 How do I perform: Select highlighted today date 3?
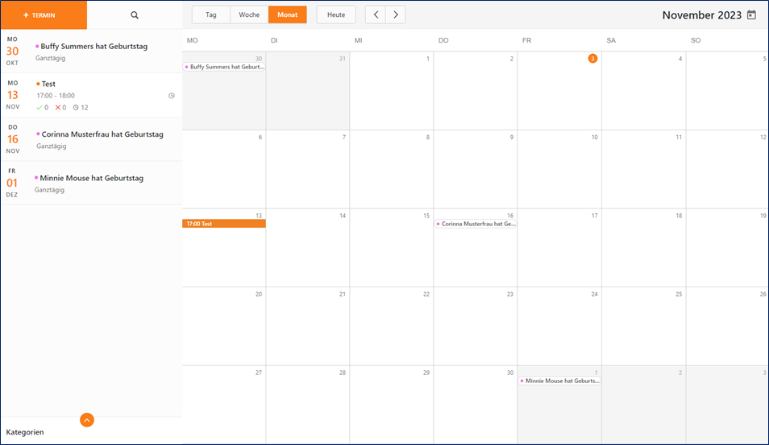pos(592,59)
